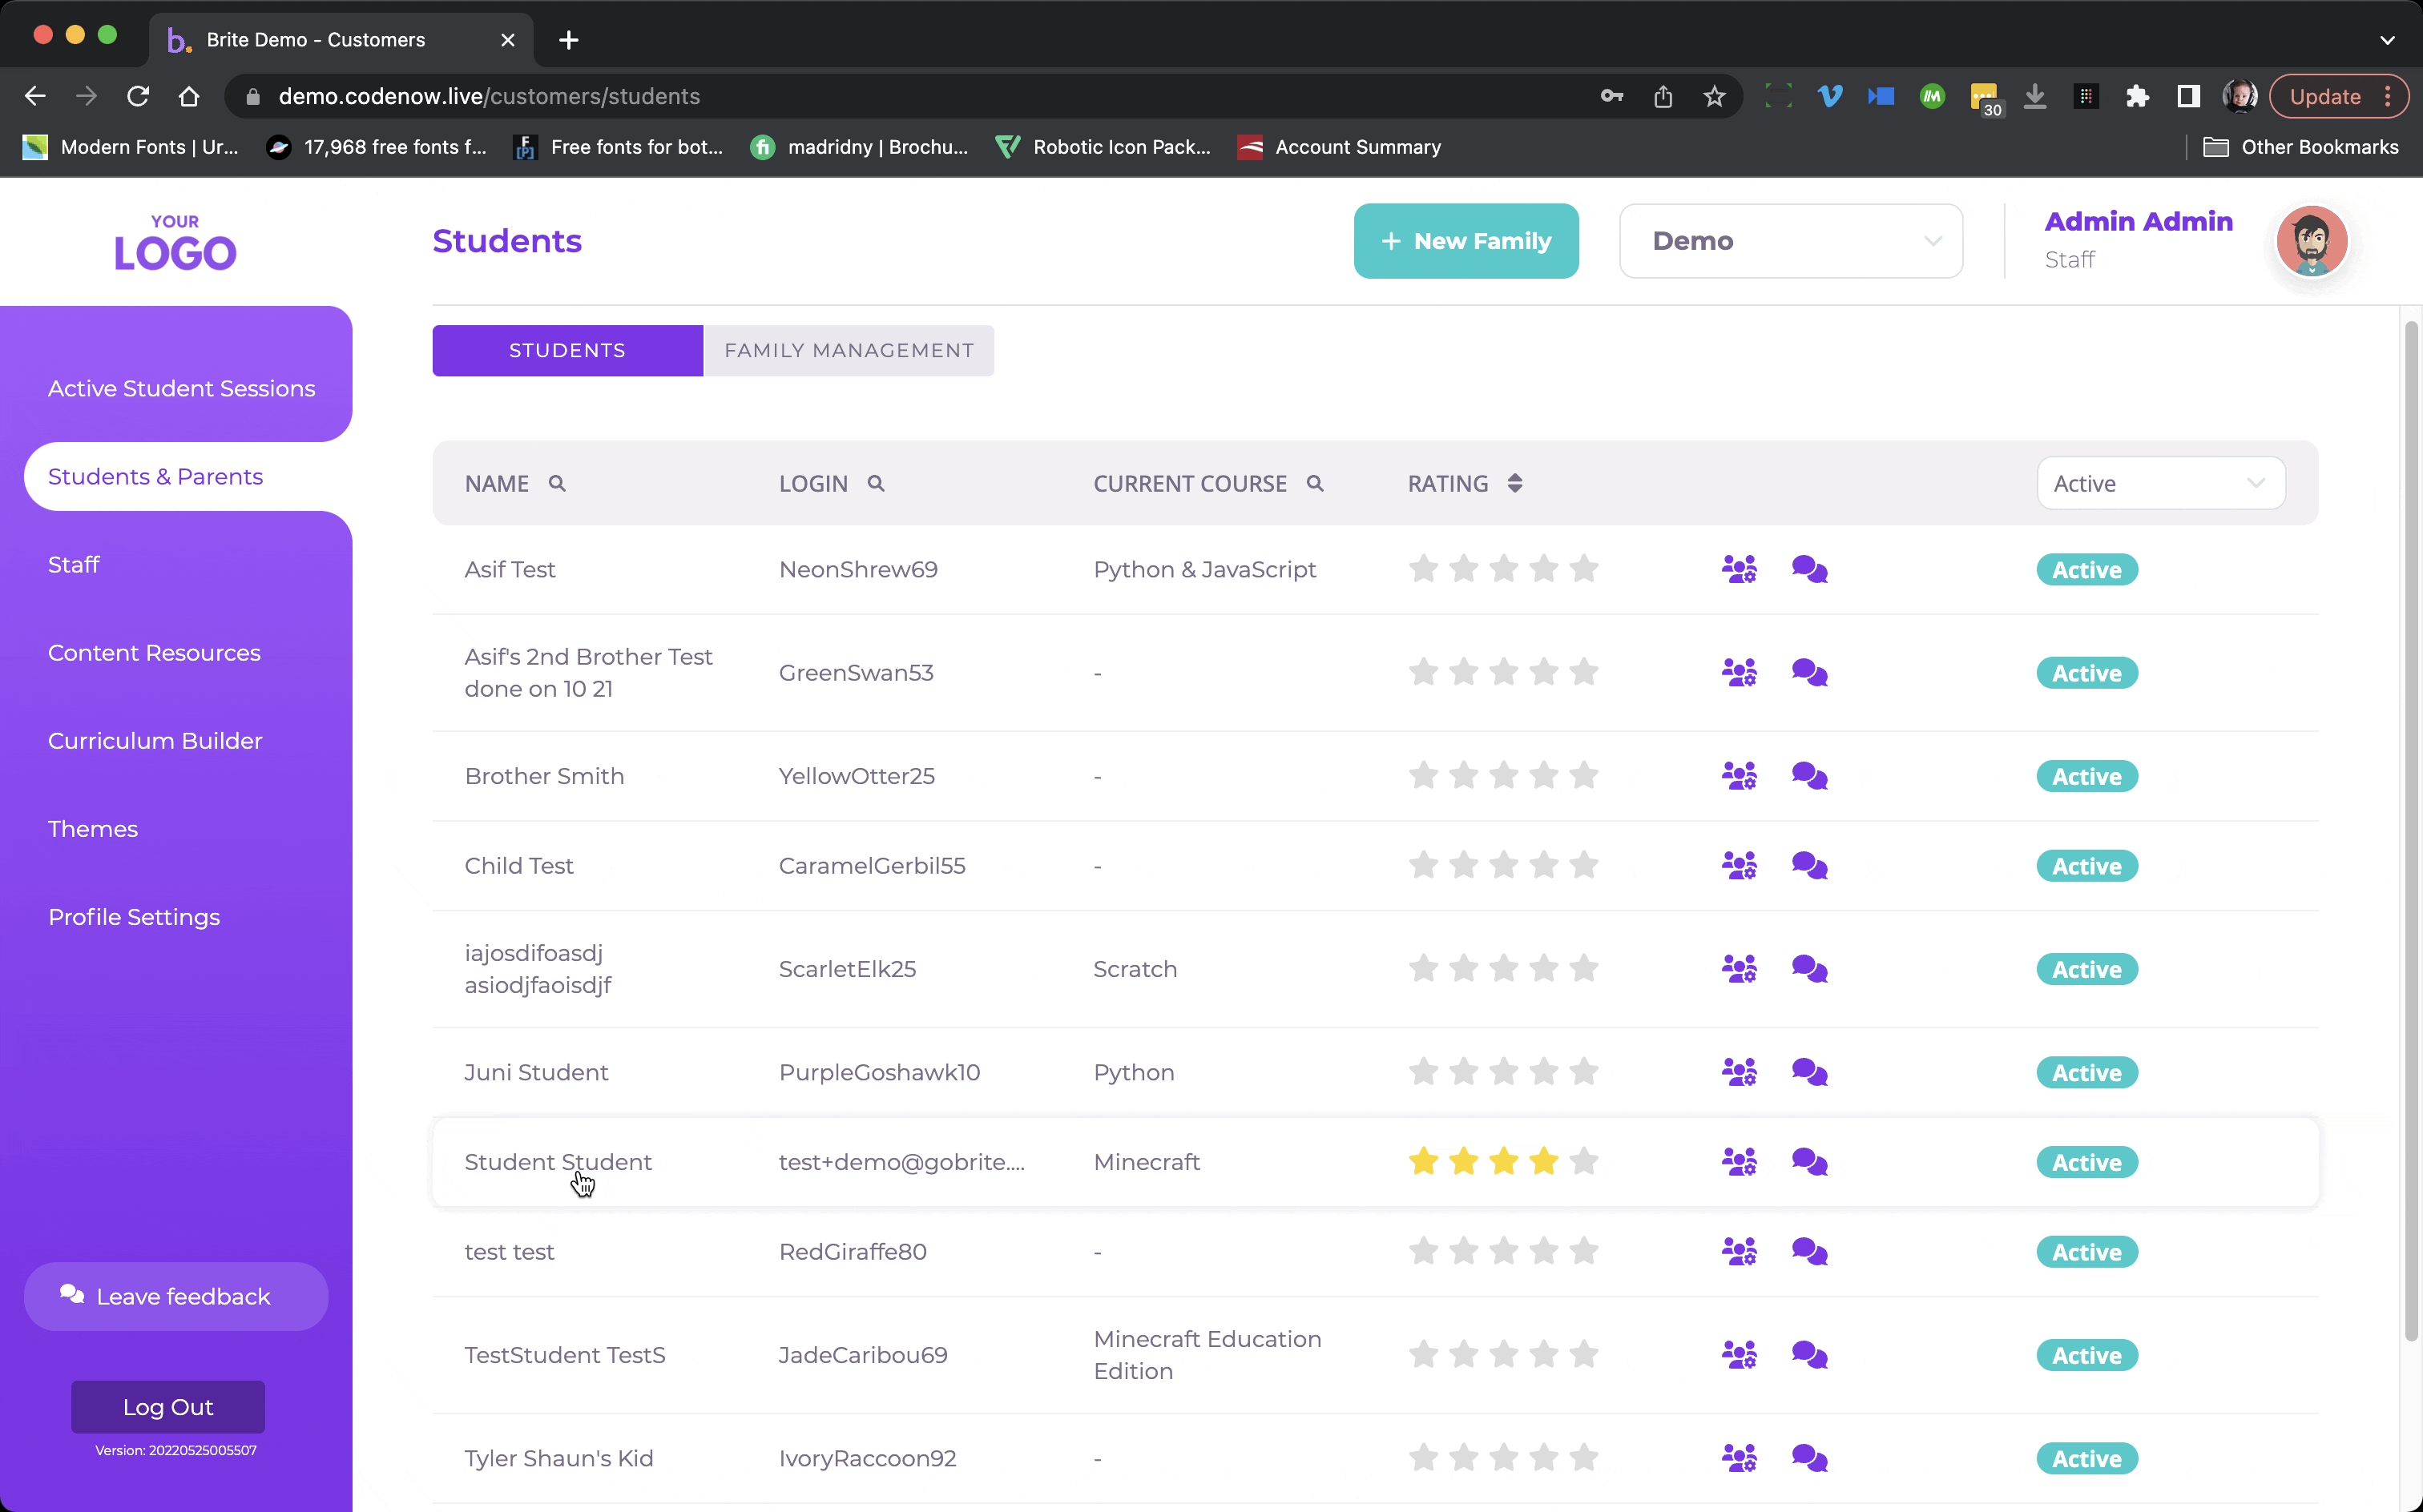Click the LOGIN column search icon

tap(875, 484)
